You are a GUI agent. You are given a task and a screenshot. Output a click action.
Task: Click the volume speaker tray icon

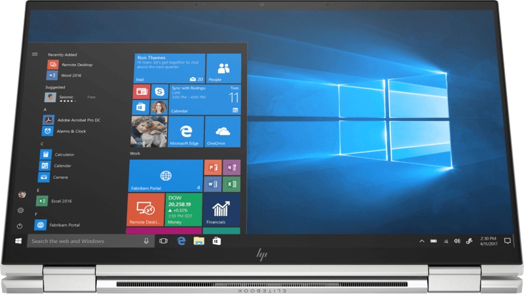pyautogui.click(x=457, y=241)
